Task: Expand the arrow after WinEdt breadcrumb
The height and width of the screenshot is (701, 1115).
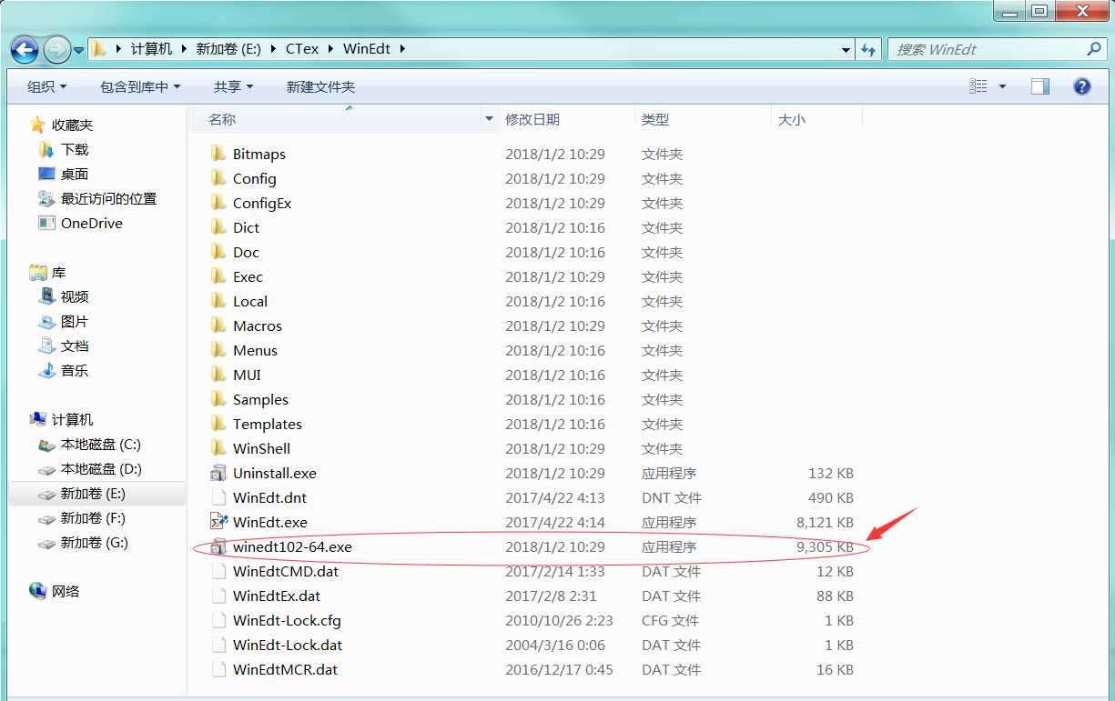Action: point(400,49)
